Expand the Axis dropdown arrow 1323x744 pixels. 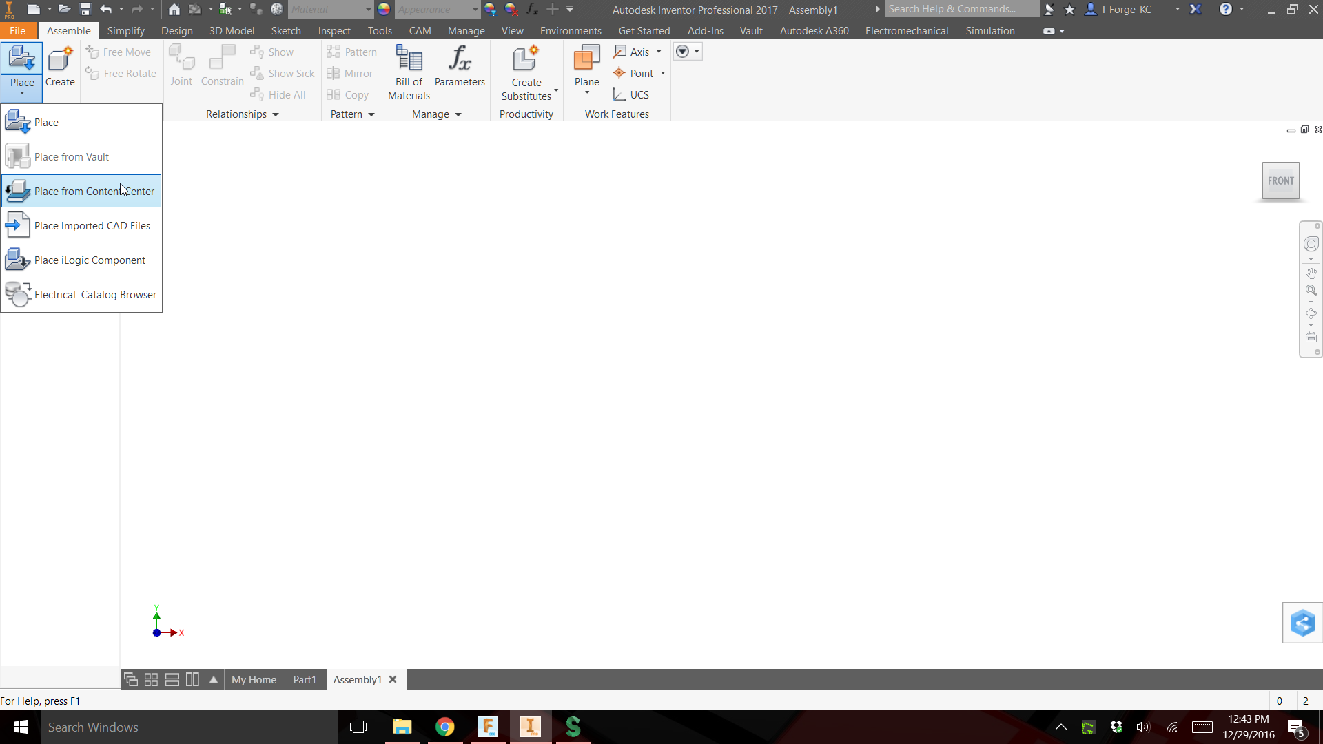coord(659,52)
